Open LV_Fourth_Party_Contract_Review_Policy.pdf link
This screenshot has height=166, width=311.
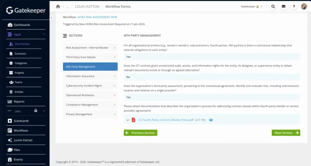pos(166,120)
